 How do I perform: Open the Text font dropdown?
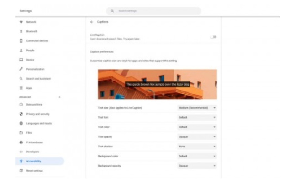tap(197, 117)
